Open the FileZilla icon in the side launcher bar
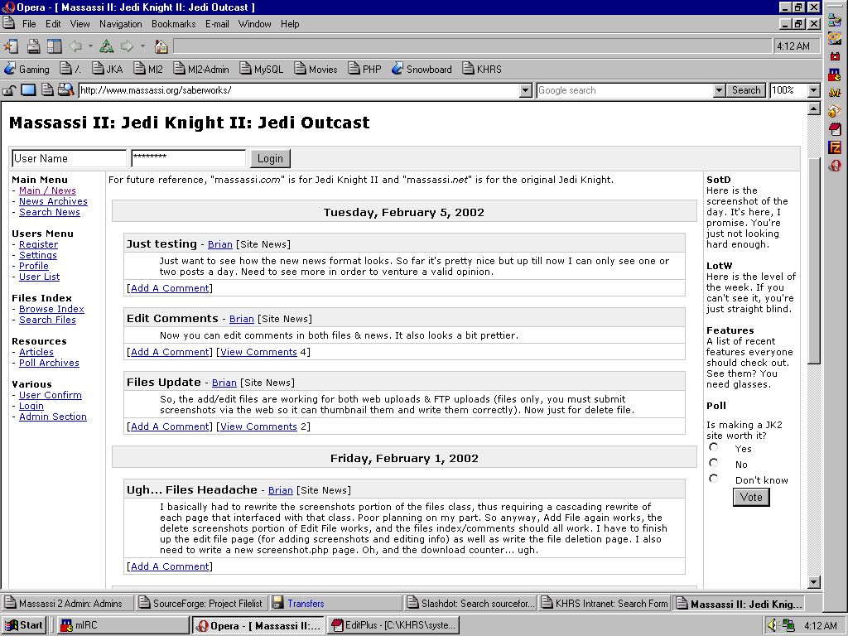Screen dimensions: 848x636 (835, 147)
